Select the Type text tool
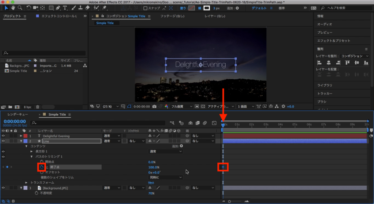 pos(65,8)
